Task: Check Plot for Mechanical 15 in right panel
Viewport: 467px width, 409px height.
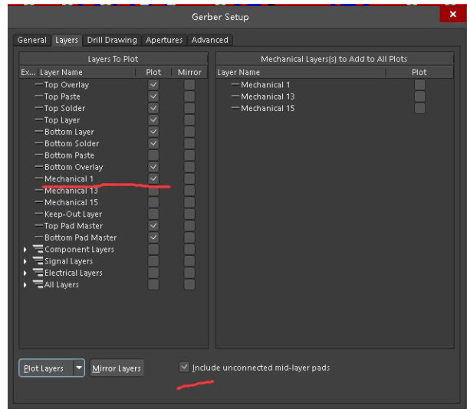Action: tap(419, 108)
